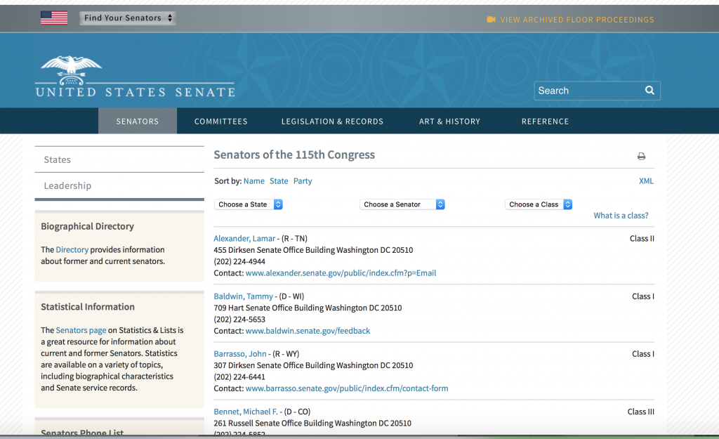The width and height of the screenshot is (719, 439).
Task: Sort senators by Name
Action: [x=254, y=181]
